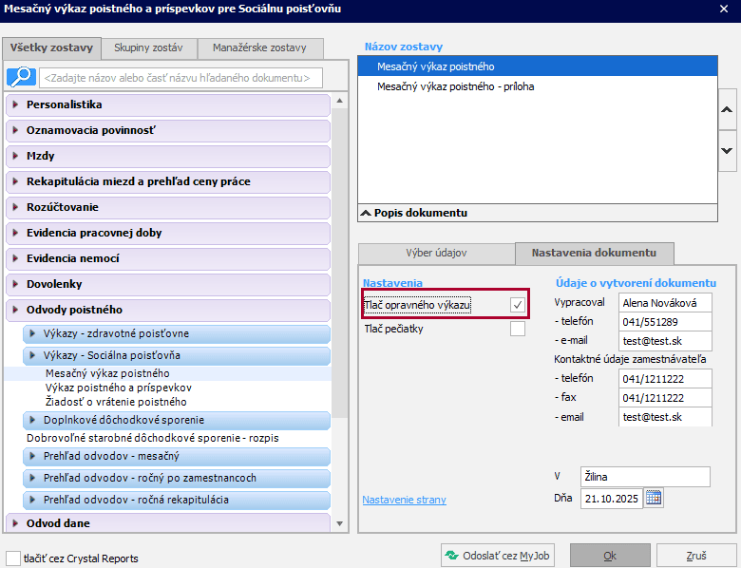Screen dimensions: 741x568
Task: Click the Vypracoval name input field
Action: [x=664, y=303]
